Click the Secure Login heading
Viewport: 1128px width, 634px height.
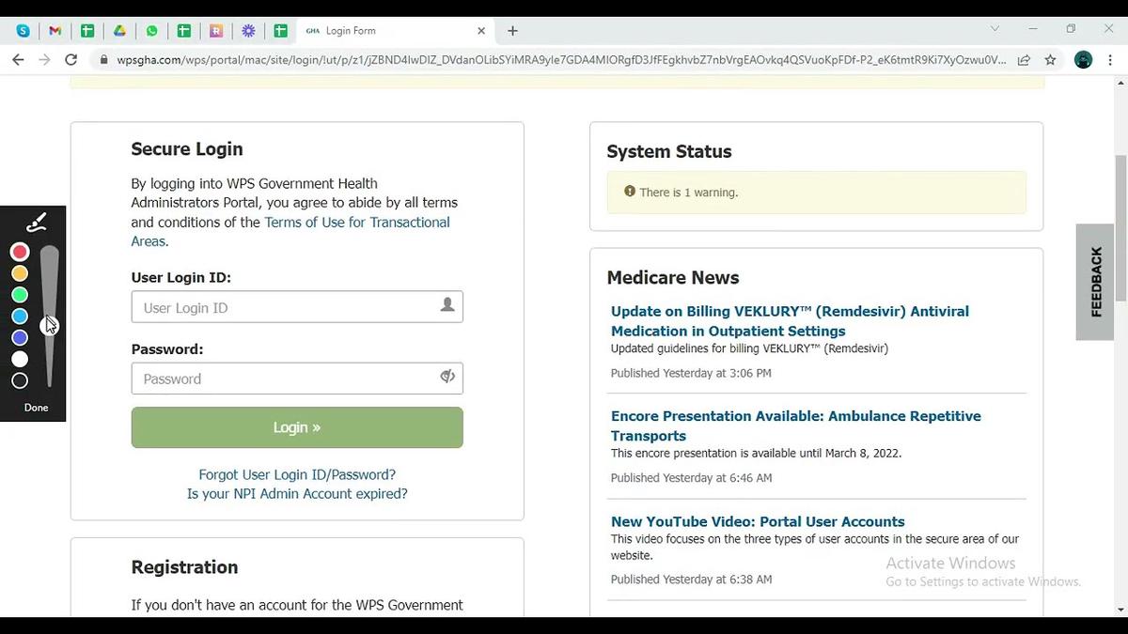[187, 149]
